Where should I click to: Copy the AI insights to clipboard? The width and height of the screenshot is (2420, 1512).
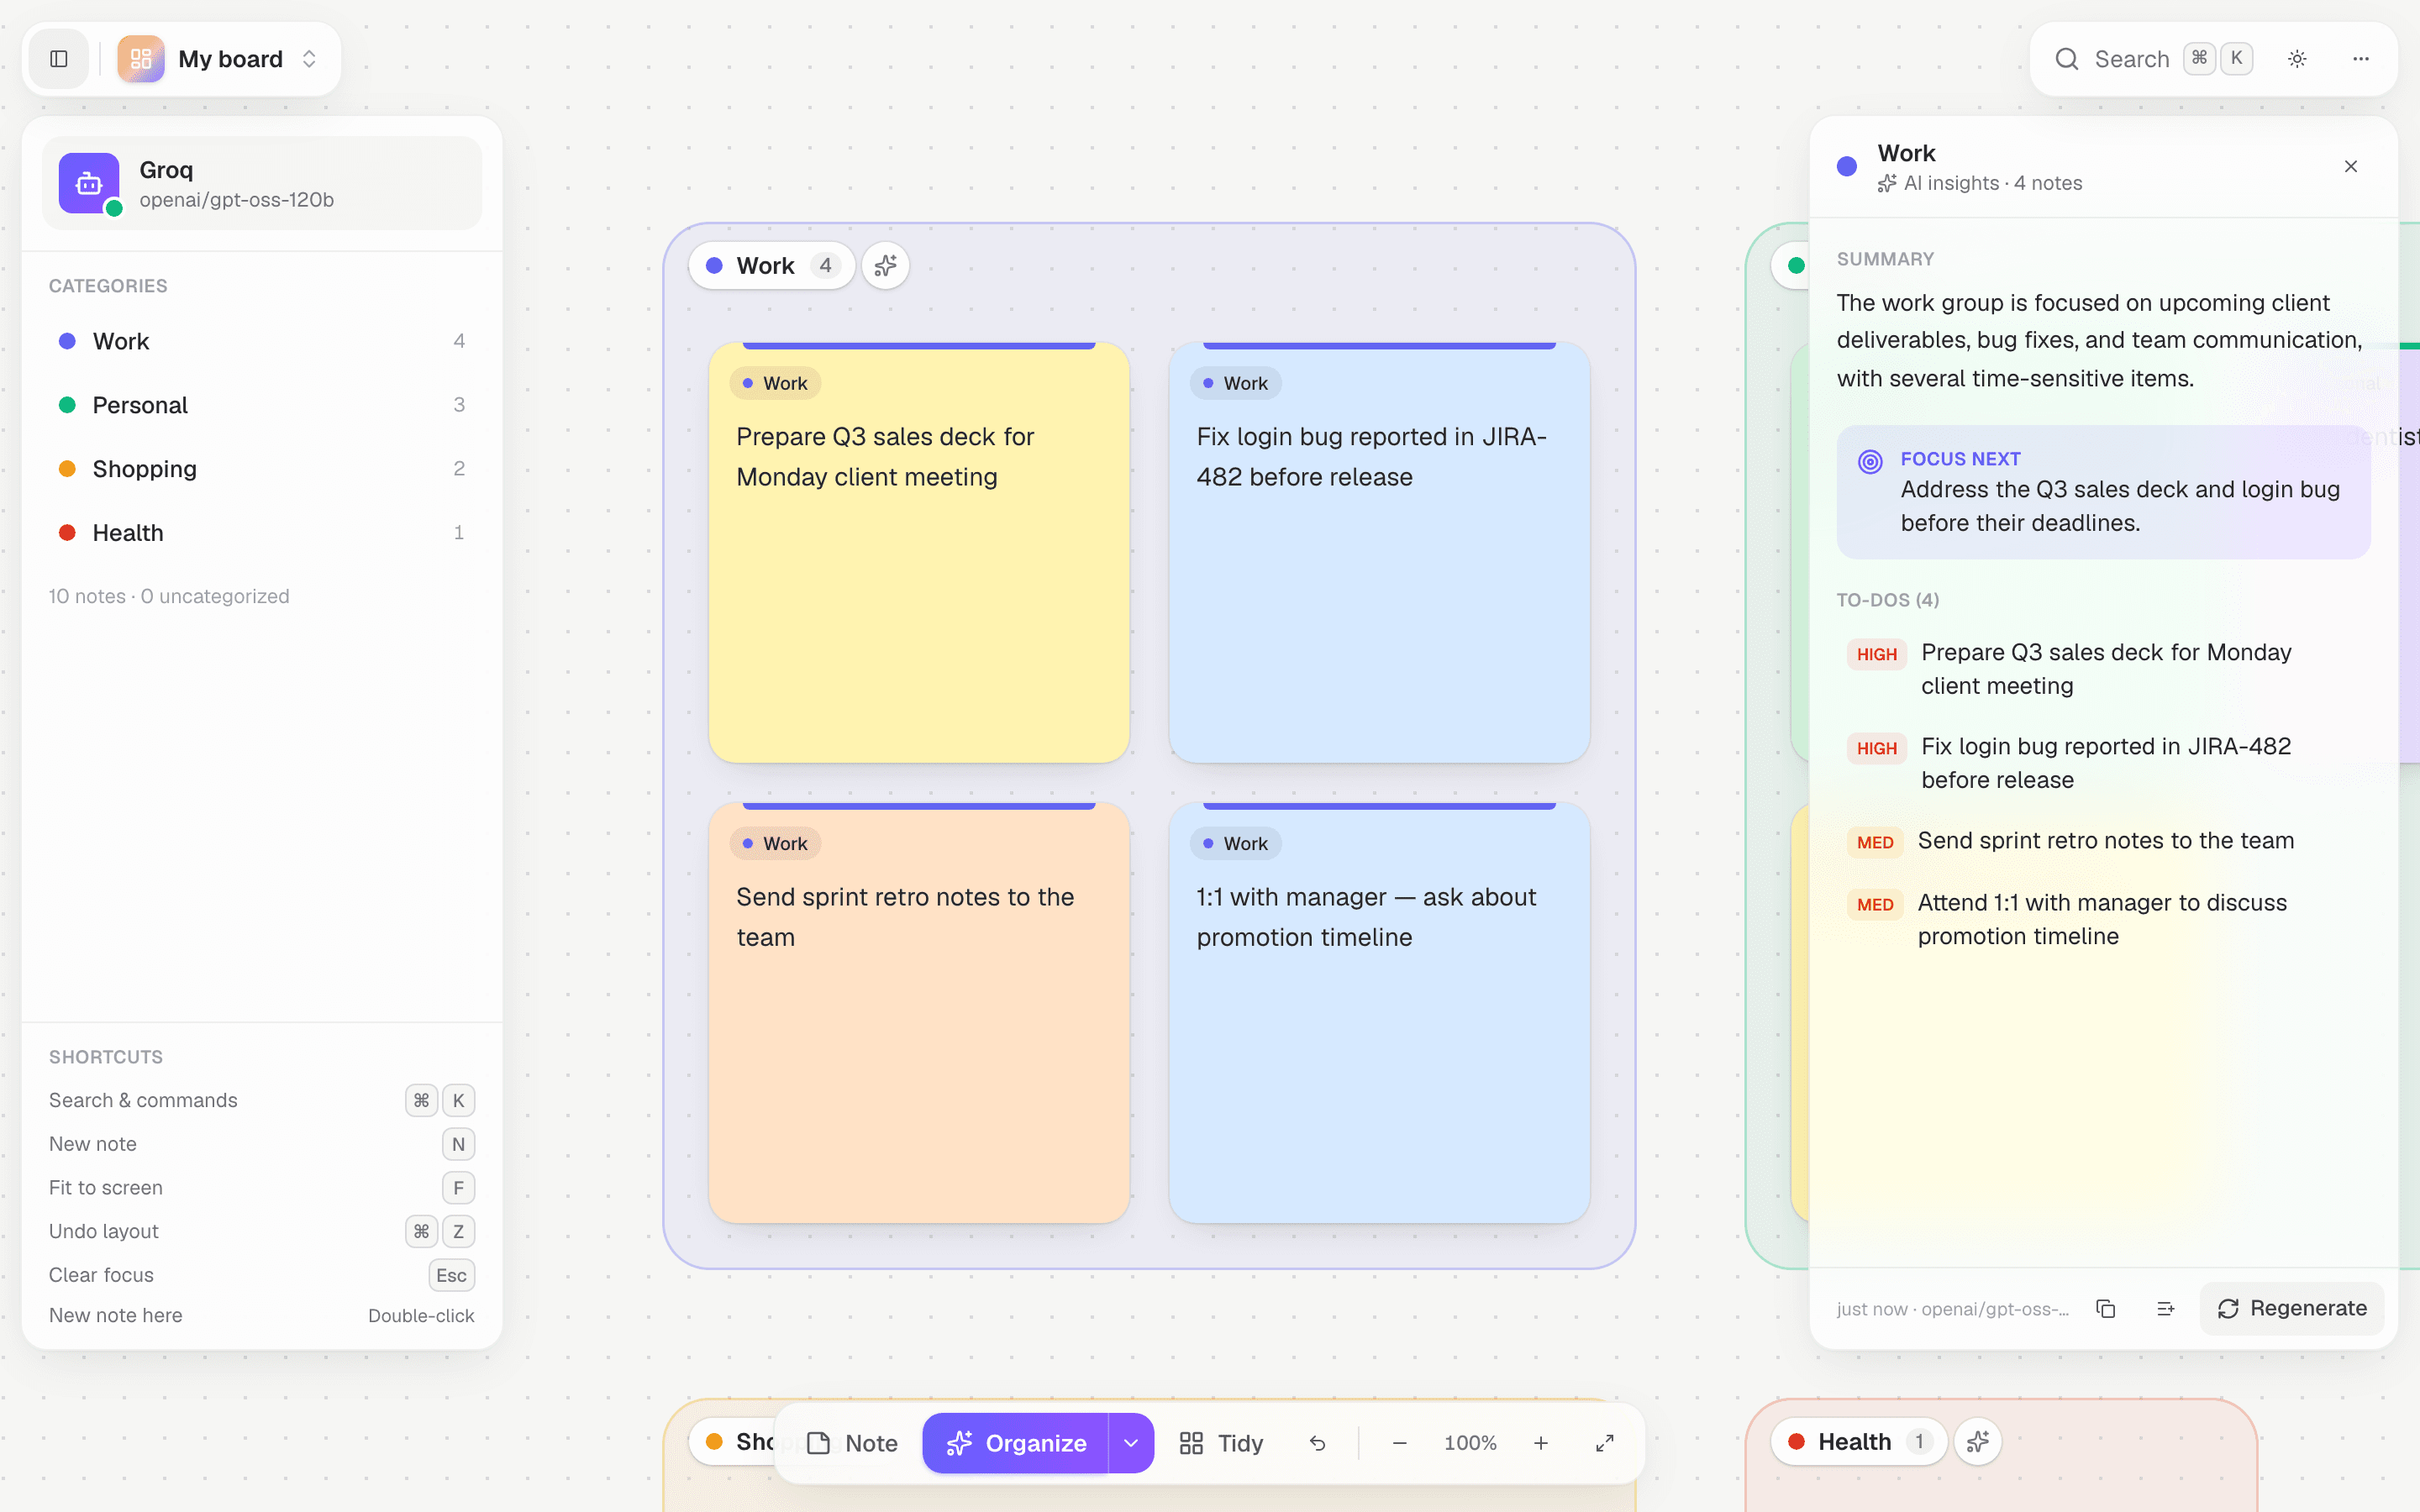point(2105,1309)
